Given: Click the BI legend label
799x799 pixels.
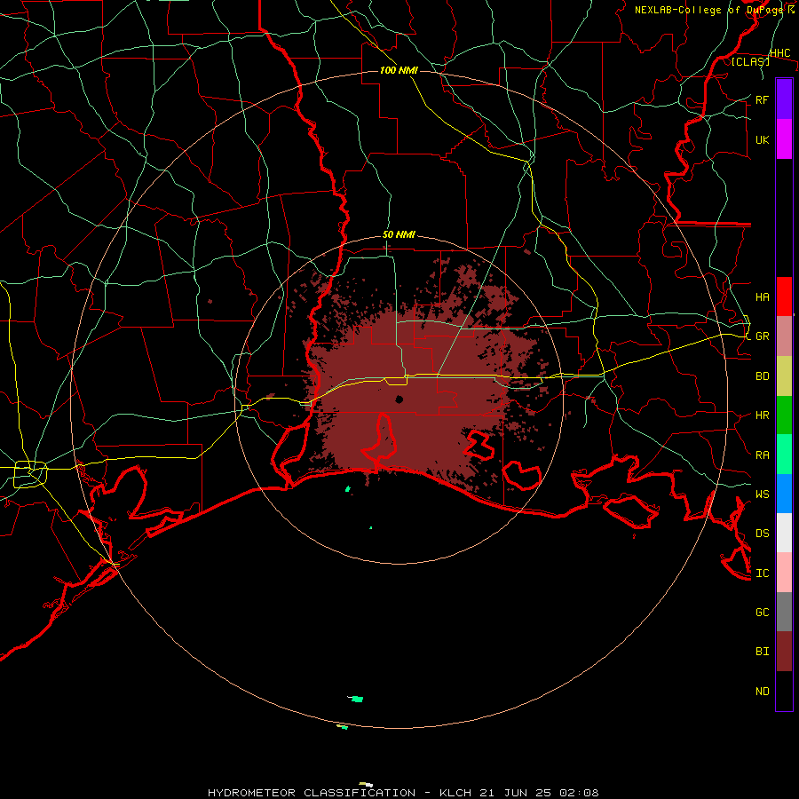Looking at the screenshot, I should (x=762, y=652).
